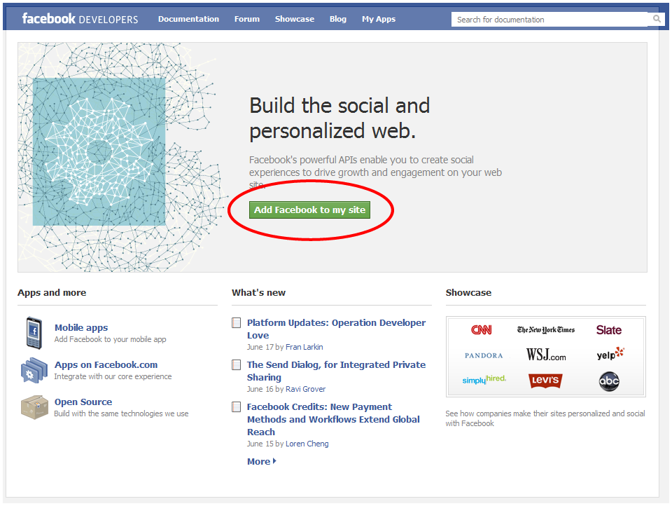
Task: Click author link Ravi Grover
Action: [x=306, y=389]
